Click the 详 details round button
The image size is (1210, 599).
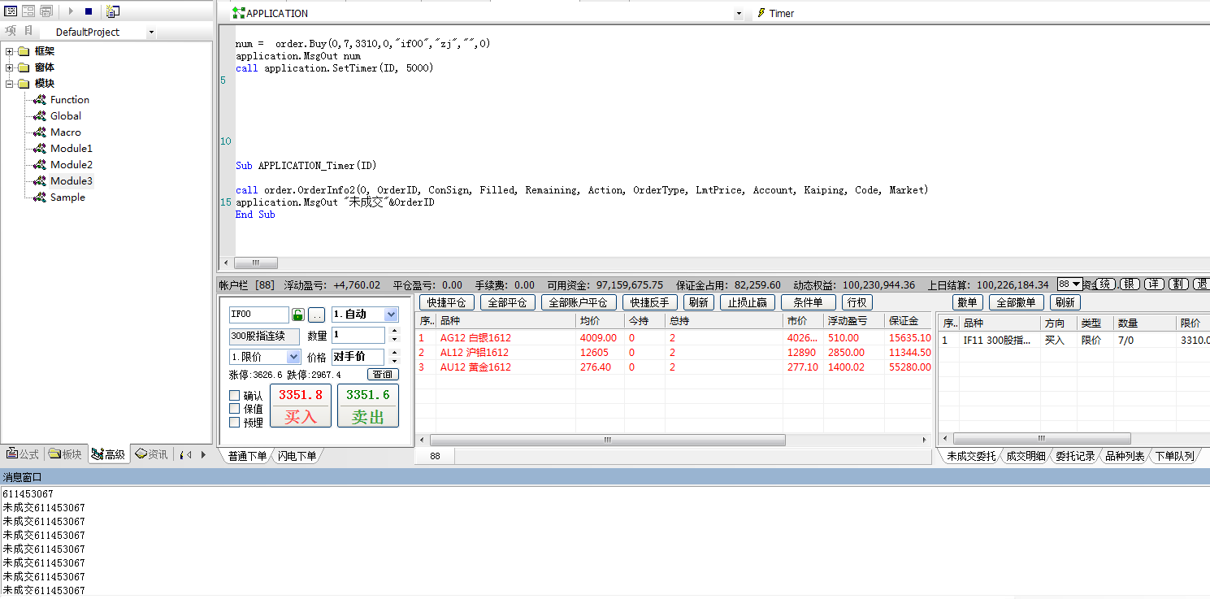[x=1154, y=284]
